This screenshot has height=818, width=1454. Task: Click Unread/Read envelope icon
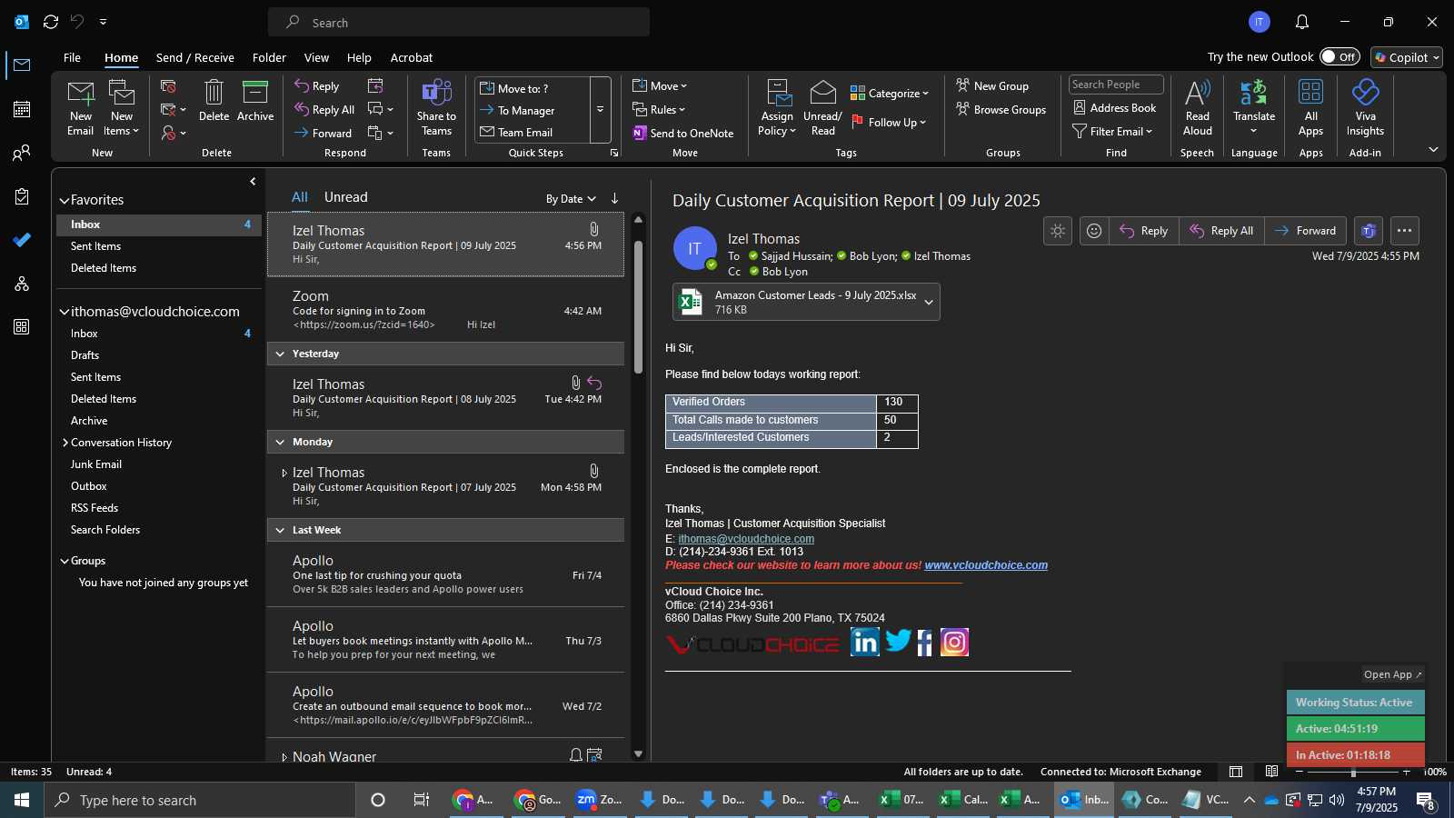(822, 108)
